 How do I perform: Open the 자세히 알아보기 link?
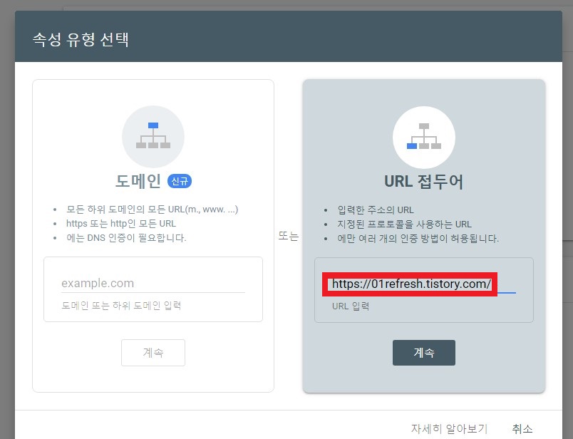[450, 428]
